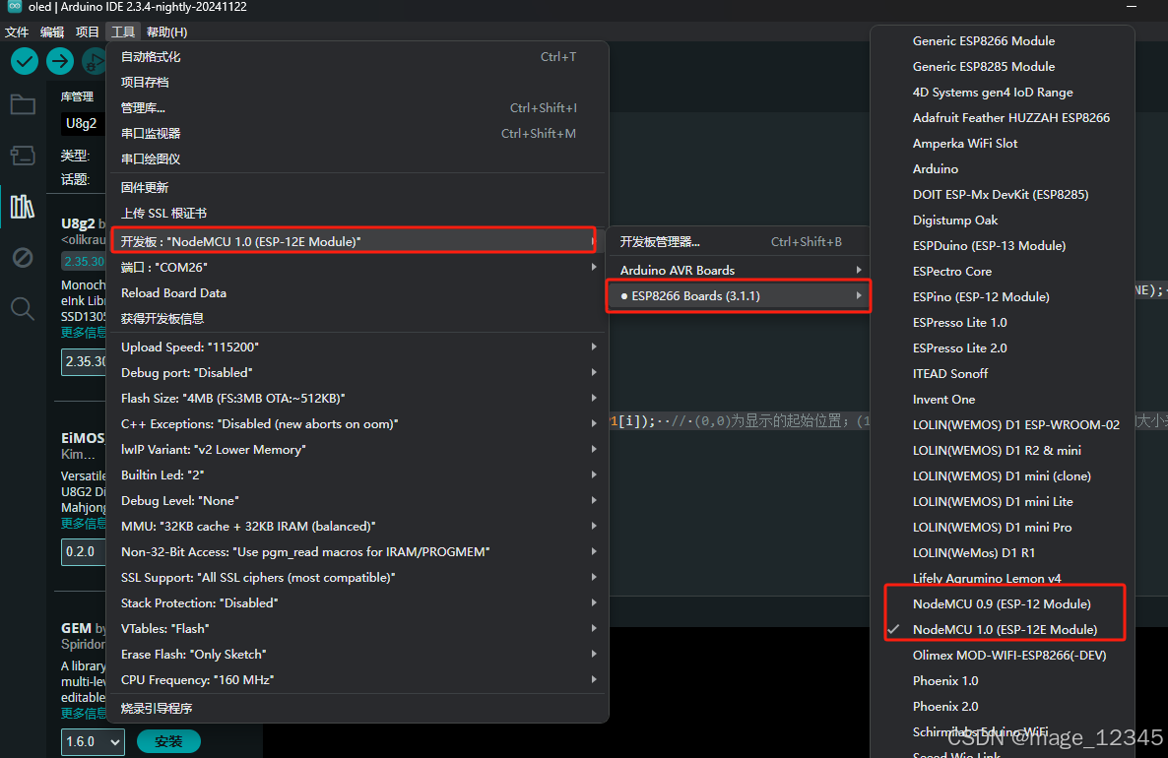The width and height of the screenshot is (1168, 758).
Task: Open the 编辑 menu
Action: (x=52, y=32)
